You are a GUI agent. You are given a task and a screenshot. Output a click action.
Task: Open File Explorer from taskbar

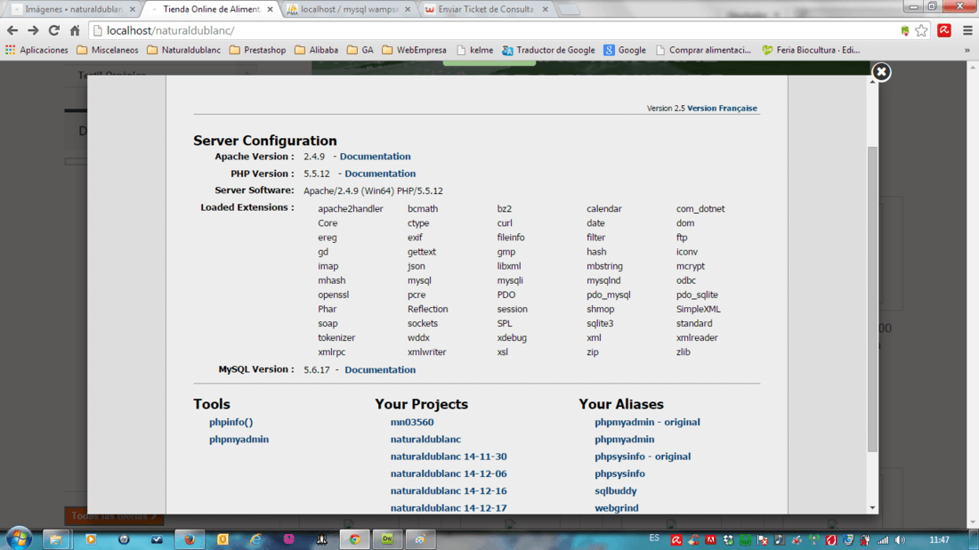point(55,539)
